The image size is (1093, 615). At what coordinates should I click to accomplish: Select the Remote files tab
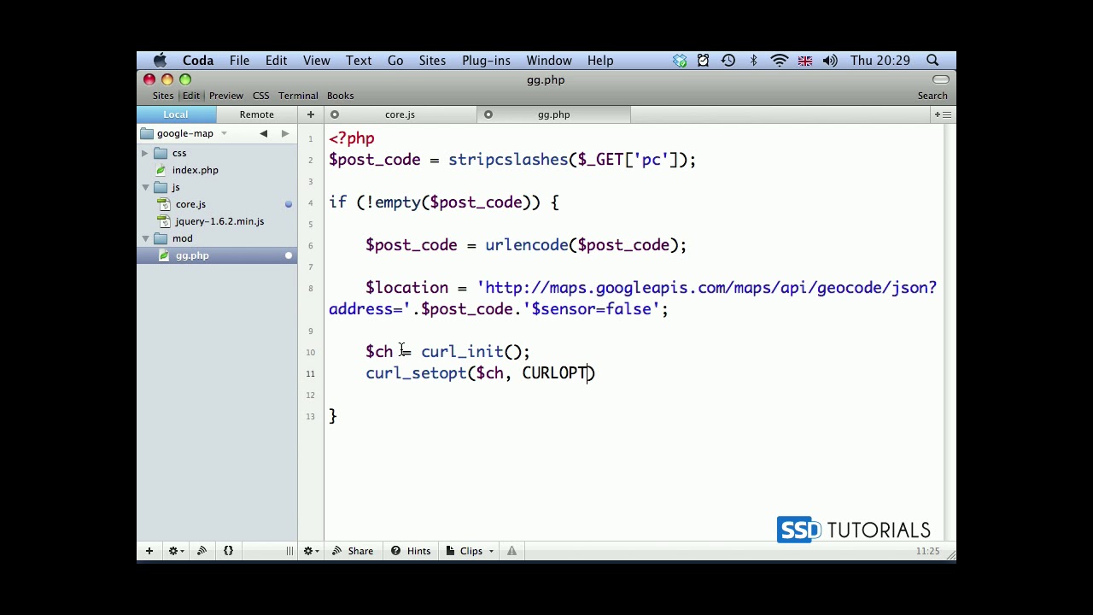(256, 114)
